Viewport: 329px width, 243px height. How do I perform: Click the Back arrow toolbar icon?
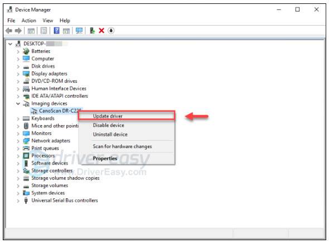pos(9,31)
